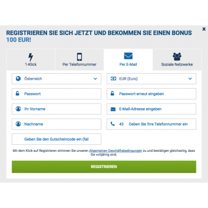Click the banknote icon beside EUR (Euro)

113,79
